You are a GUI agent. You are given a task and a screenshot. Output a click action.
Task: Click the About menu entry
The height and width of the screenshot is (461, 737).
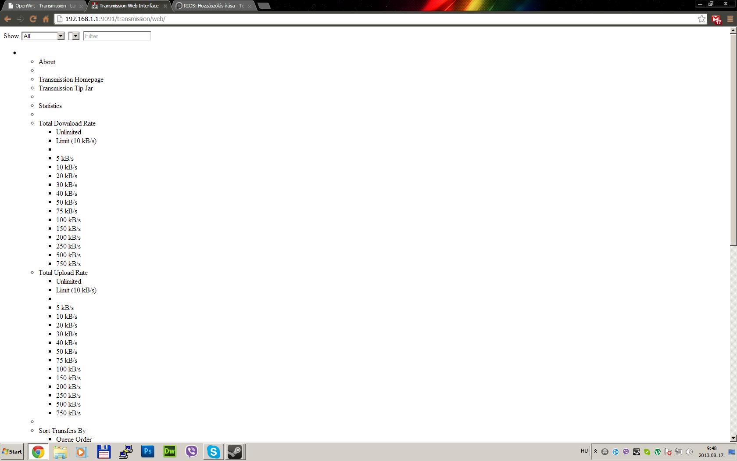pyautogui.click(x=47, y=62)
